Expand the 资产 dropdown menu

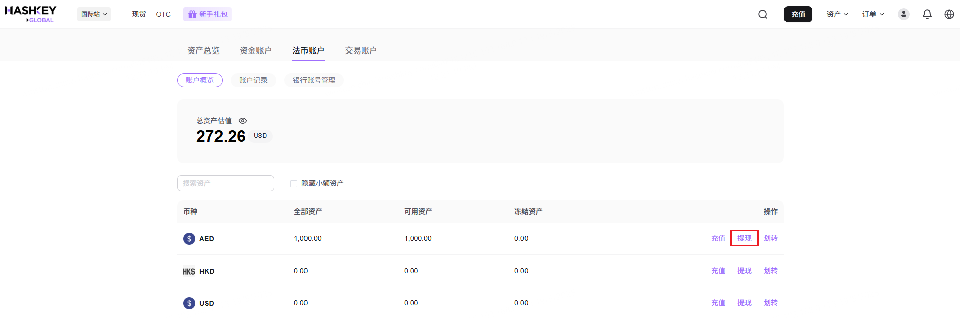[x=837, y=14]
